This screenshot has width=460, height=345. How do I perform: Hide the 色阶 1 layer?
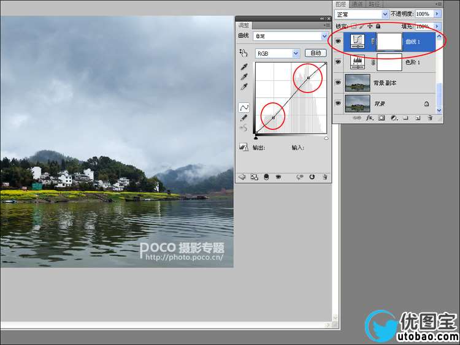(338, 62)
